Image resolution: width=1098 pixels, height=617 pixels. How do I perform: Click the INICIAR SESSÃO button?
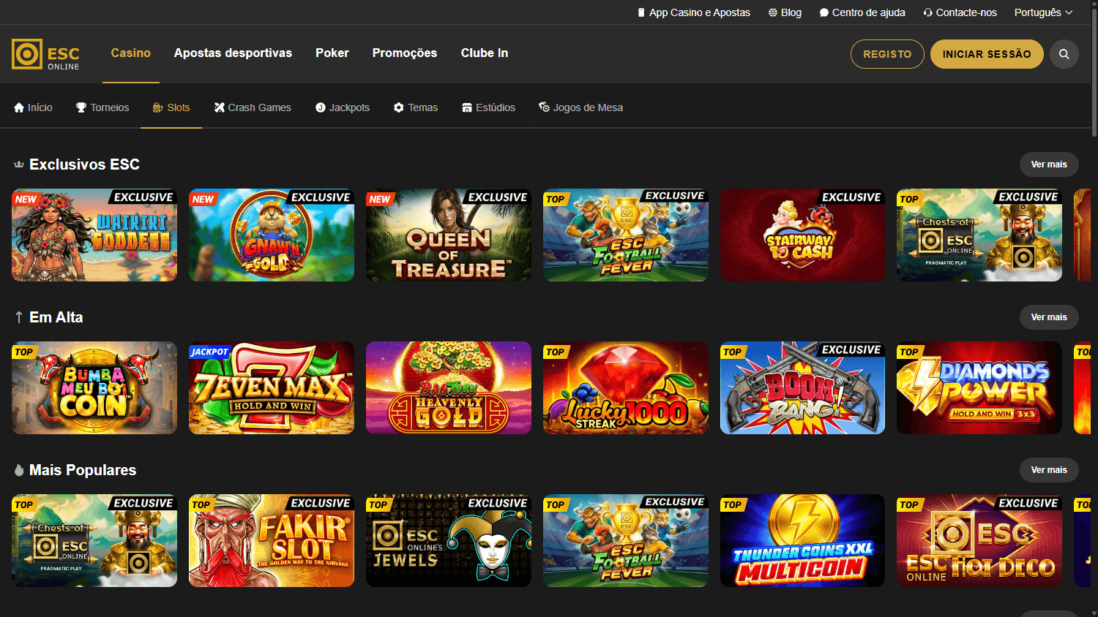click(x=987, y=54)
